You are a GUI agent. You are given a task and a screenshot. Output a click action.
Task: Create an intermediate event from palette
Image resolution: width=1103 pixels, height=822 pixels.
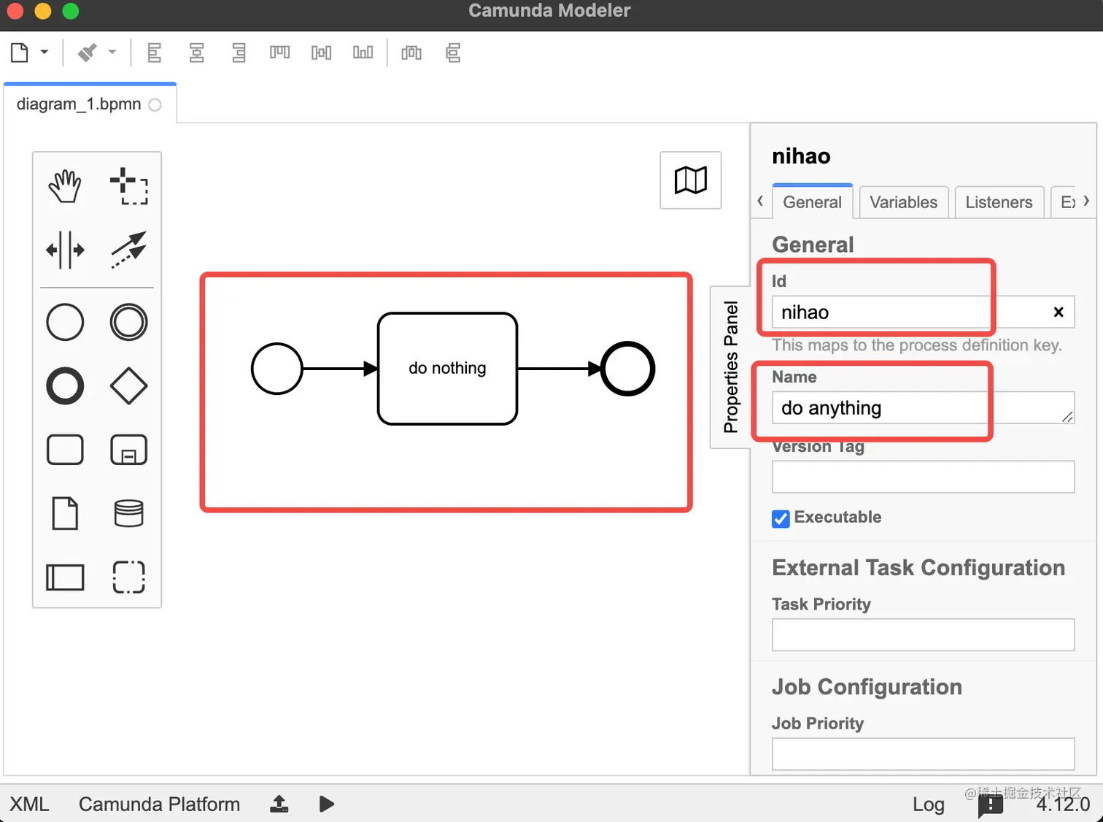point(128,322)
